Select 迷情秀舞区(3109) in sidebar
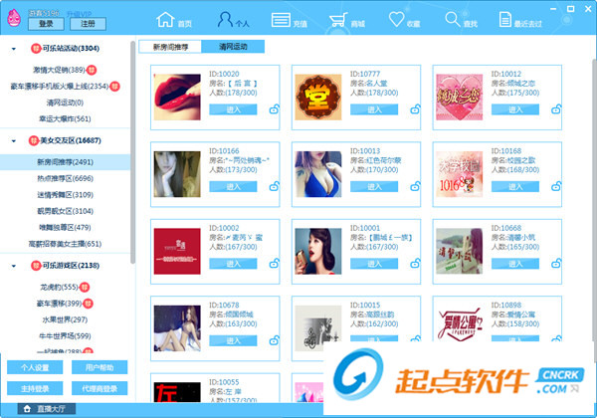The height and width of the screenshot is (418, 597). coord(65,195)
